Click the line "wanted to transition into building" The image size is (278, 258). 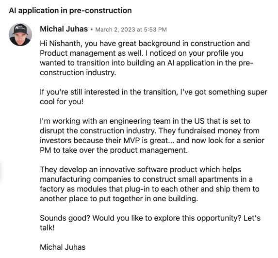point(147,63)
